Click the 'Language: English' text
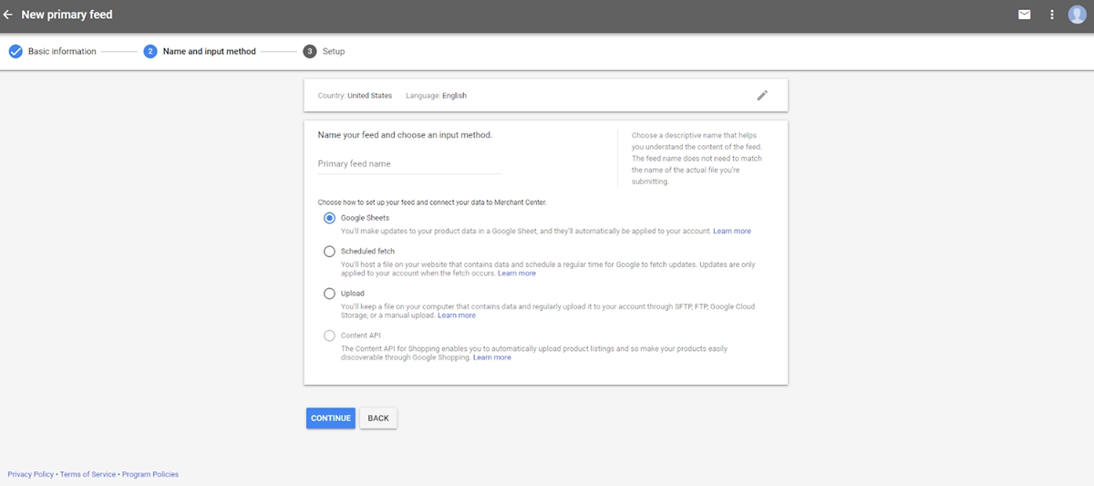This screenshot has width=1094, height=486. pyautogui.click(x=436, y=96)
